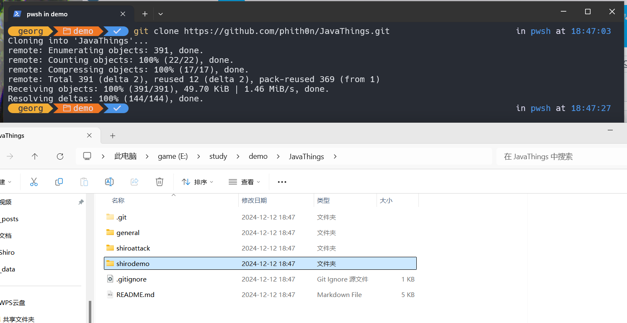Navigate to game (E:) in breadcrumb

[x=173, y=156]
